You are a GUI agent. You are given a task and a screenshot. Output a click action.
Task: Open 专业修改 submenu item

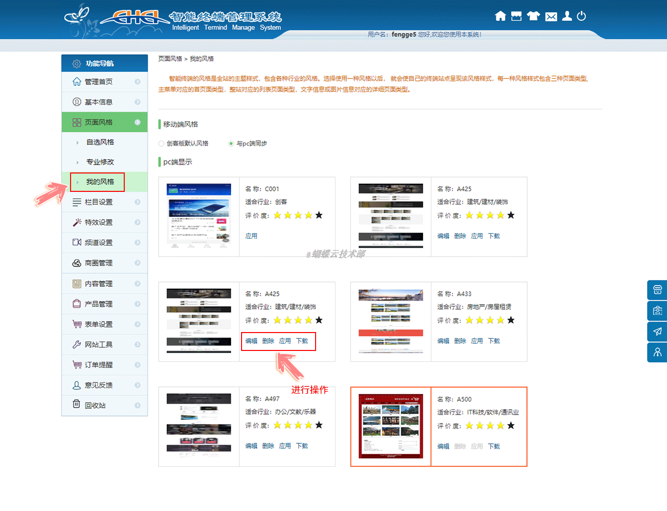tap(100, 162)
